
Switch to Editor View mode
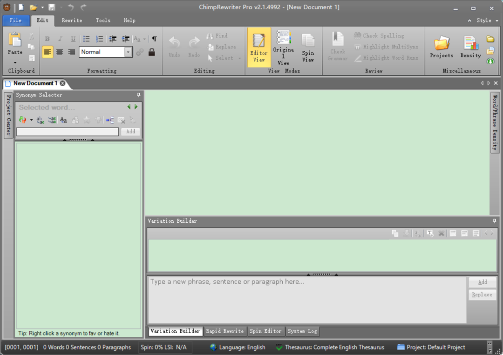259,48
